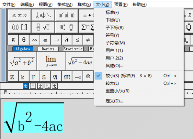Close the open 大小(Z) menu in the menu bar

coord(102,5)
